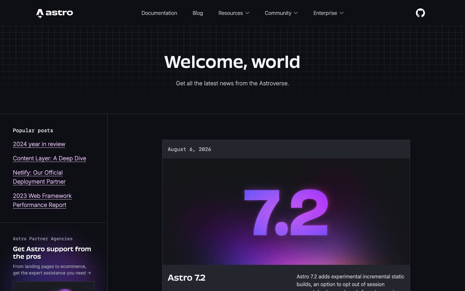Click the Astro 7.2 cover image

click(x=286, y=211)
